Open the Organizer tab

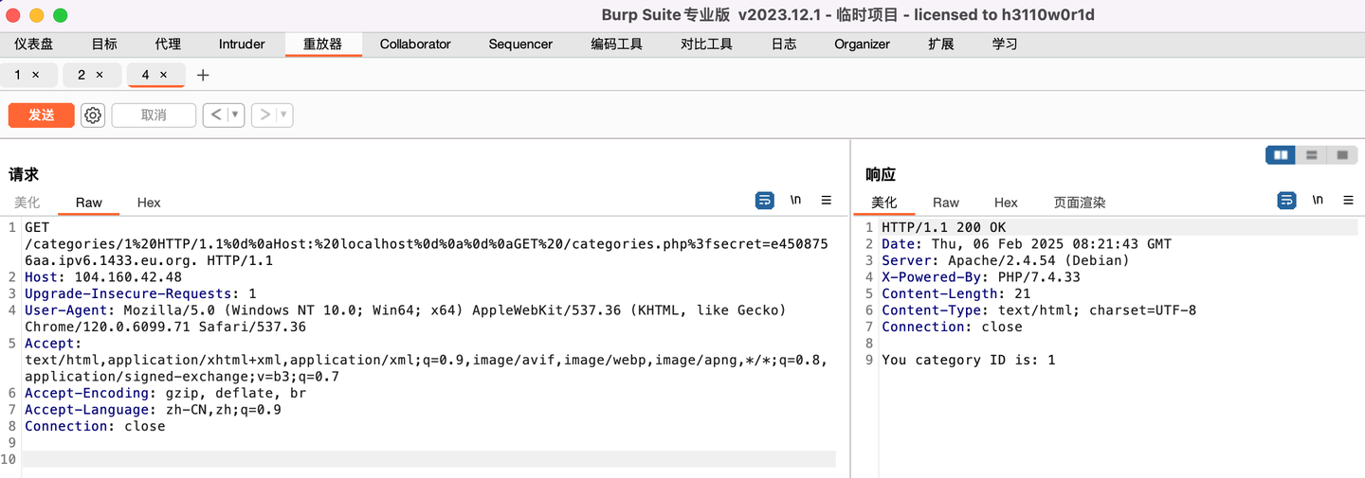pos(862,44)
